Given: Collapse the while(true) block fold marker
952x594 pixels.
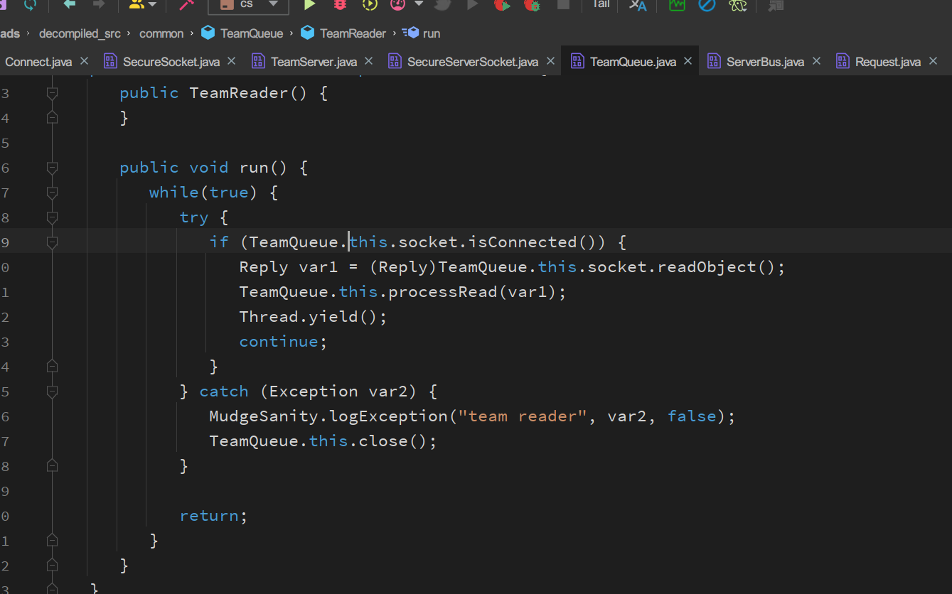Looking at the screenshot, I should tap(52, 193).
